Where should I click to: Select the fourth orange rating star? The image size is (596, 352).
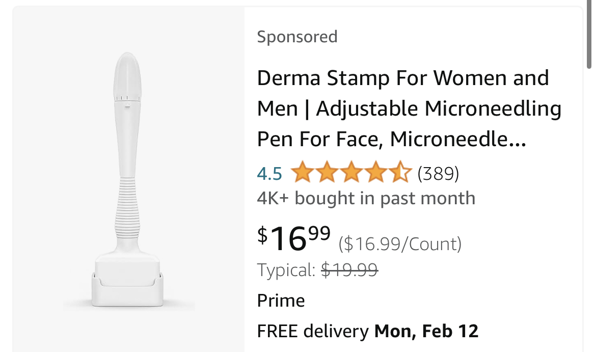[x=375, y=173]
